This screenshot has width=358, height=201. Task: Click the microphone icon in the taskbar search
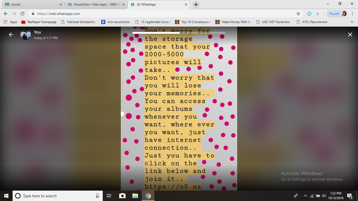click(97, 196)
